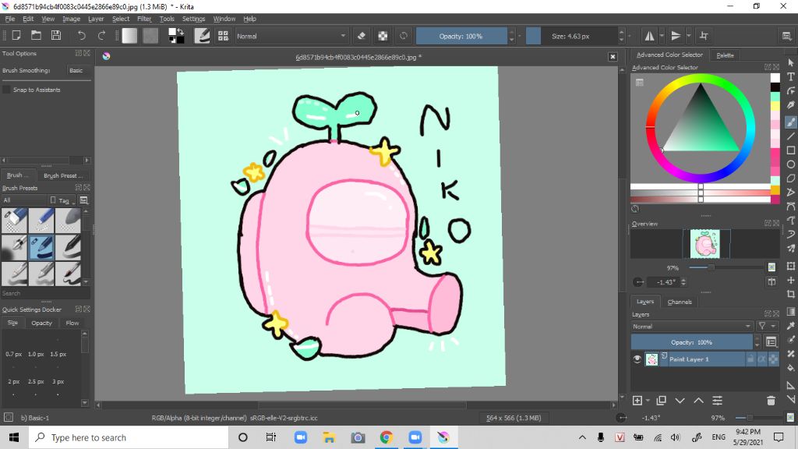
Task: Switch to the Palette tab
Action: click(x=725, y=55)
